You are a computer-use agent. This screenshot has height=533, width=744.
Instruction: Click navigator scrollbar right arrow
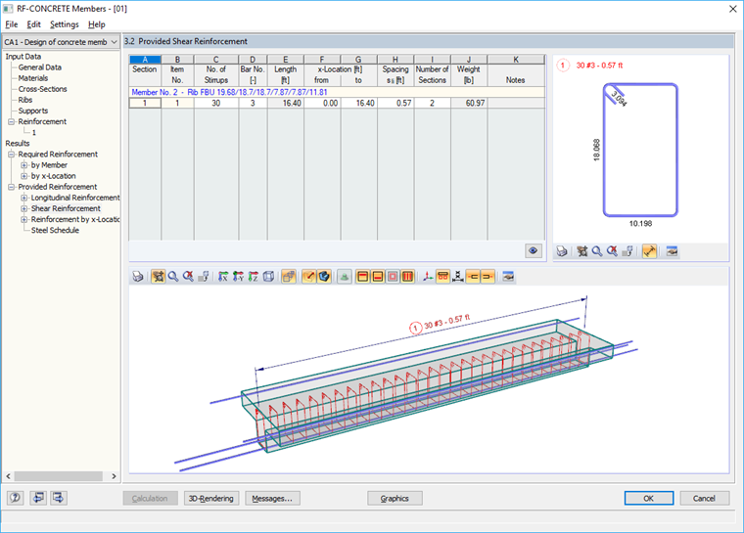[x=114, y=476]
